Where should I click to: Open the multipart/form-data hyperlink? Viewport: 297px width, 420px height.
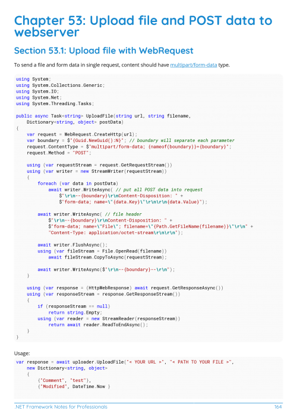tap(194, 65)
